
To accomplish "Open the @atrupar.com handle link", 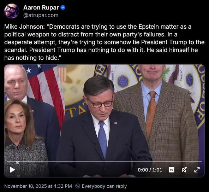I will tap(41, 15).
